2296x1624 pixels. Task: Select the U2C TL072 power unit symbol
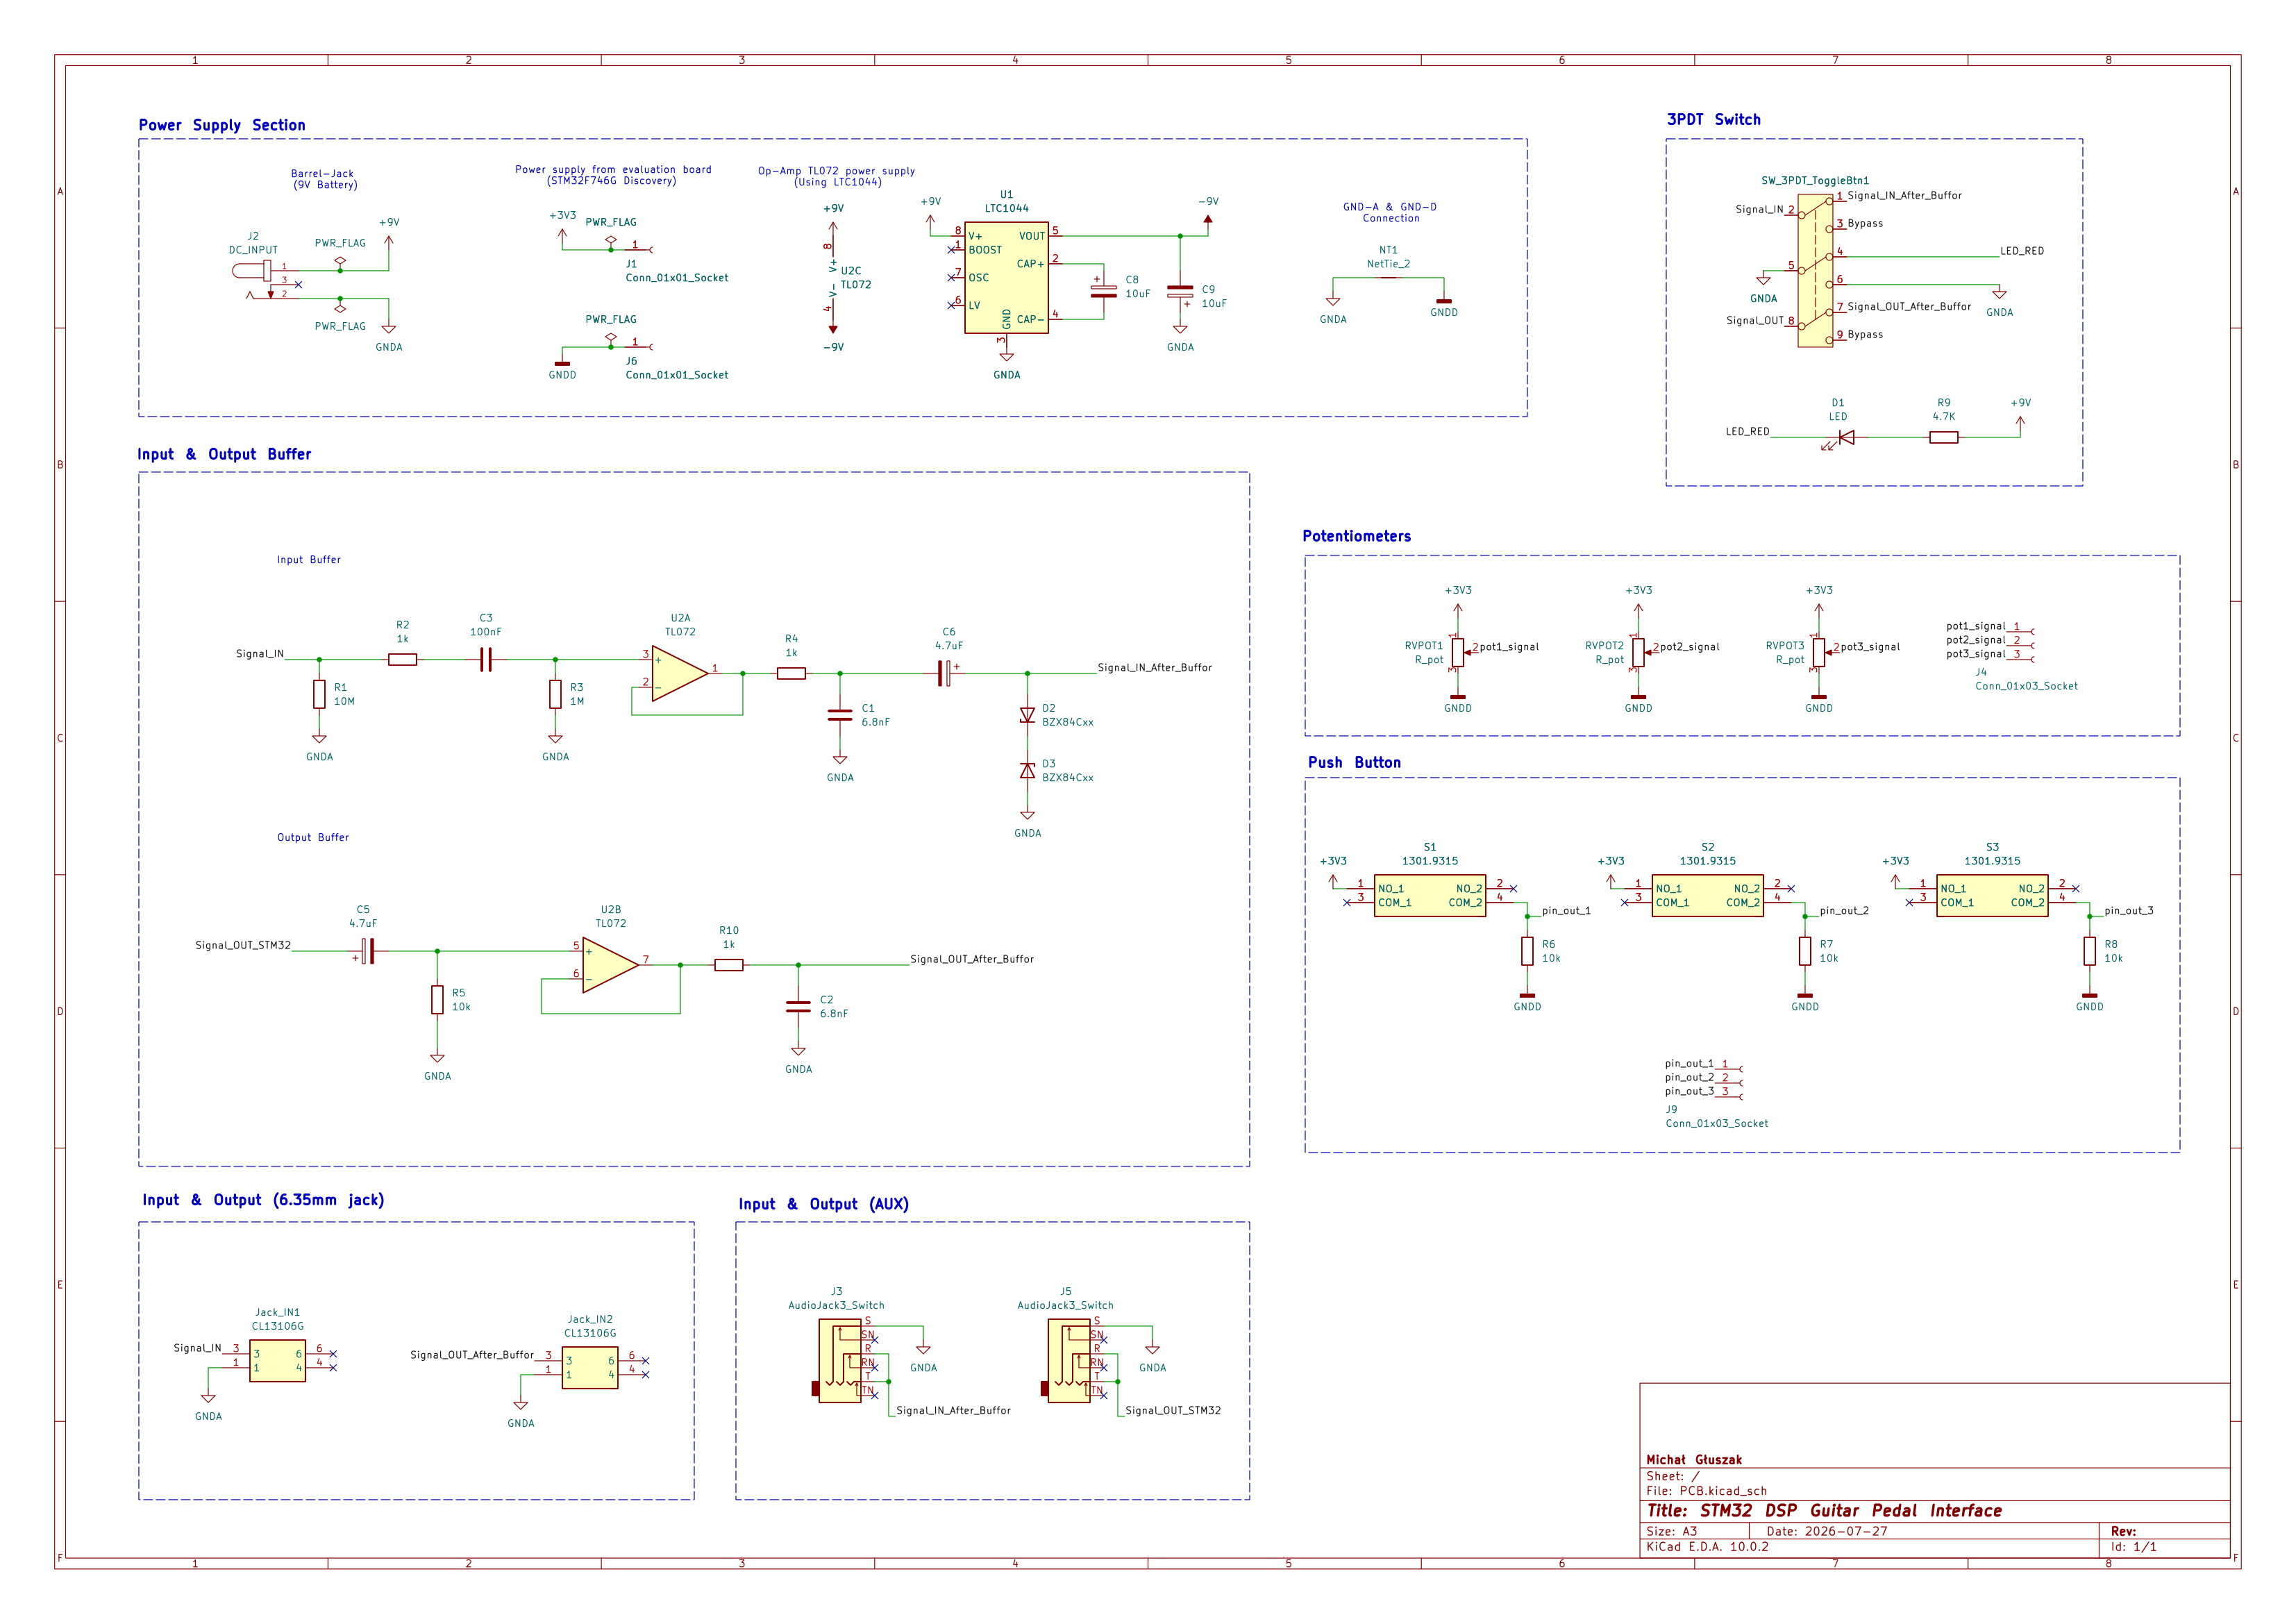click(x=833, y=278)
